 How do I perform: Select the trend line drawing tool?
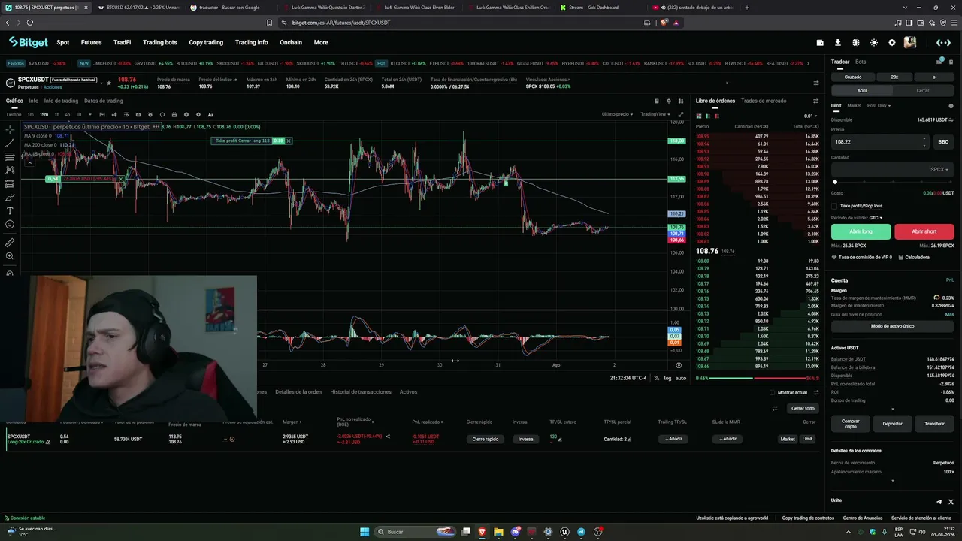coord(10,143)
